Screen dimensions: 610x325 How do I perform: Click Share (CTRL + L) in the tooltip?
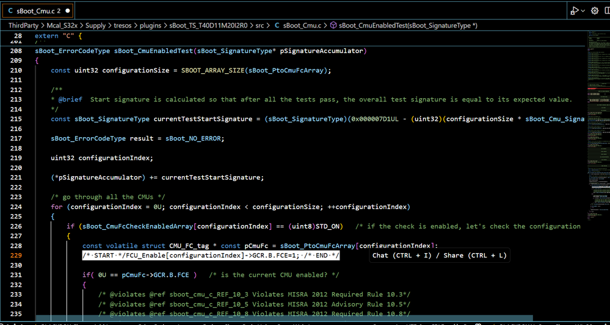(x=473, y=255)
